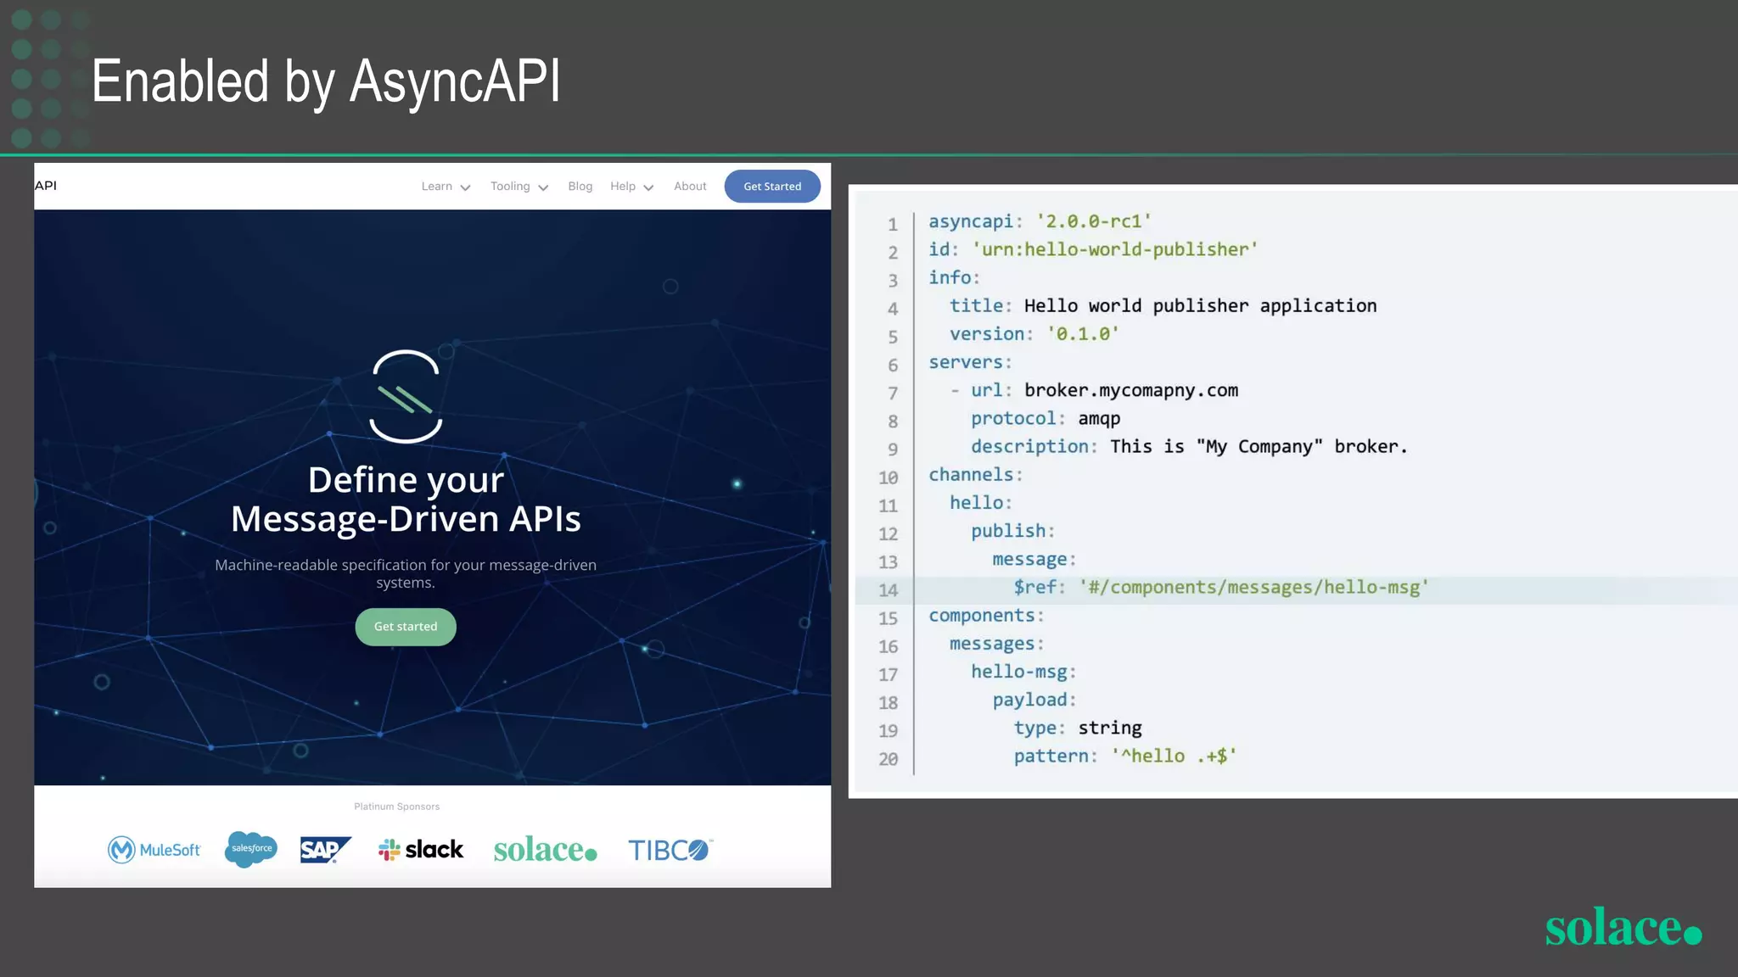Viewport: 1738px width, 977px height.
Task: Click the asyncapi version line in code
Action: click(1040, 221)
